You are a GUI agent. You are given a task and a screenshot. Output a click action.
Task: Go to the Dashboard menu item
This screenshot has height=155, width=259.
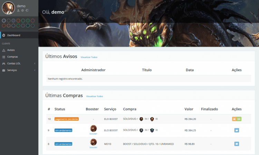[x=19, y=35]
